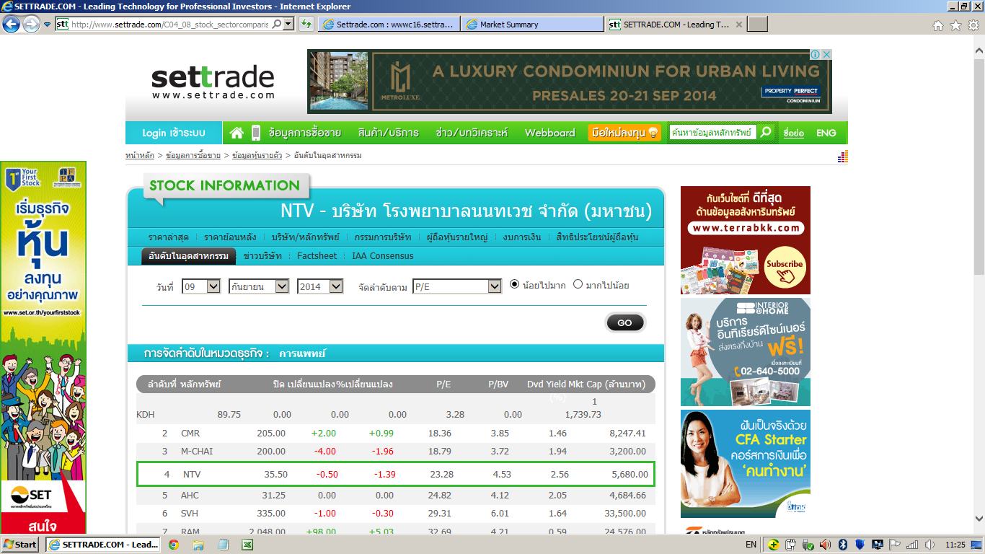This screenshot has height=554, width=985.
Task: Open the terrabkk.com Subscribe advertisement
Action: click(x=746, y=240)
